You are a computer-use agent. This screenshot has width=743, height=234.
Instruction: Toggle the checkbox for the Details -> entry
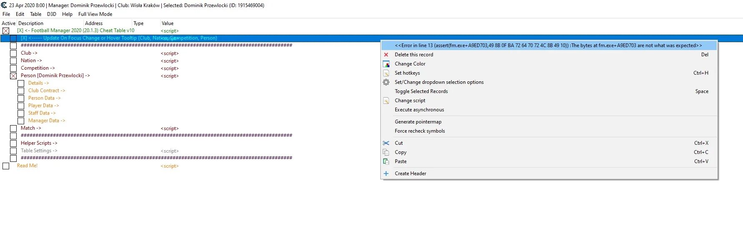pos(21,83)
